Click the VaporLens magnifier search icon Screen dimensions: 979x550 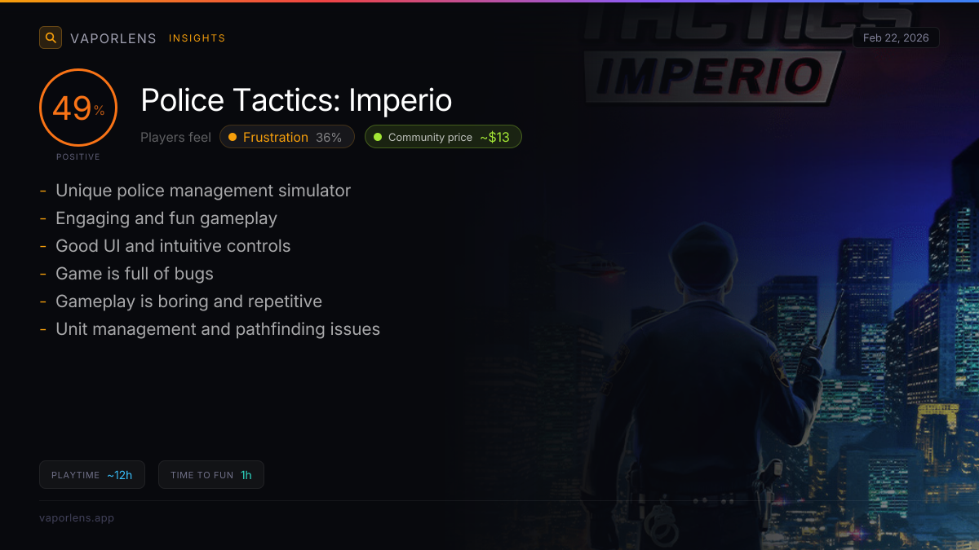click(51, 37)
